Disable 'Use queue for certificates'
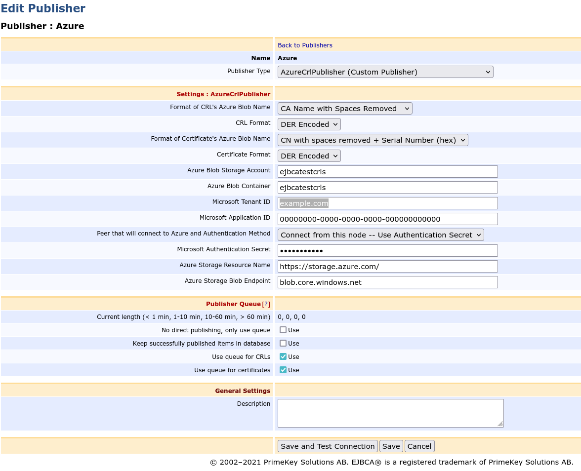 [283, 369]
